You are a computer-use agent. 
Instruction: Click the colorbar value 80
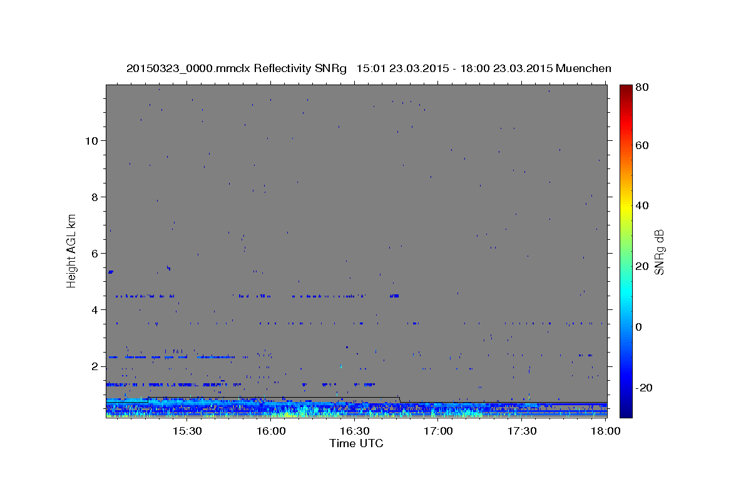click(641, 87)
